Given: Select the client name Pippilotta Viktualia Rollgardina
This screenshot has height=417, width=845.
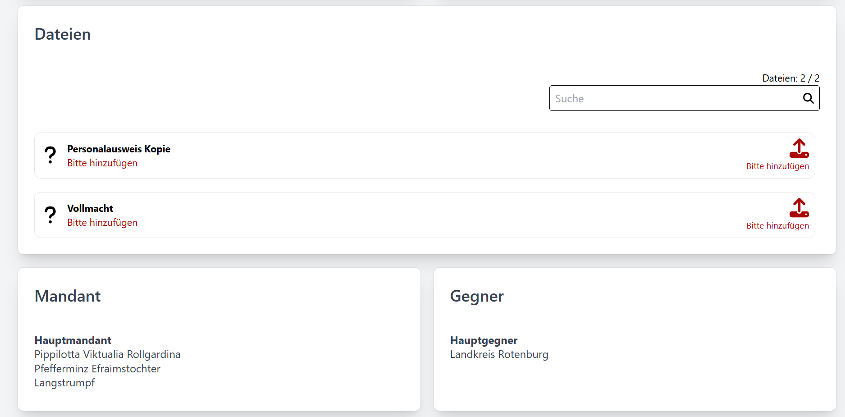Looking at the screenshot, I should point(107,354).
